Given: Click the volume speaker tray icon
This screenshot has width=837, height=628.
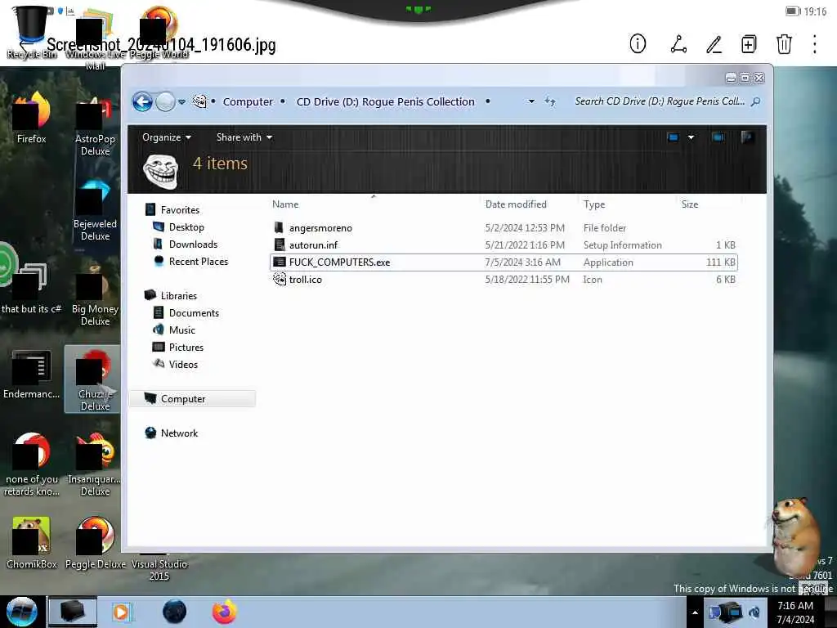Looking at the screenshot, I should coord(754,612).
